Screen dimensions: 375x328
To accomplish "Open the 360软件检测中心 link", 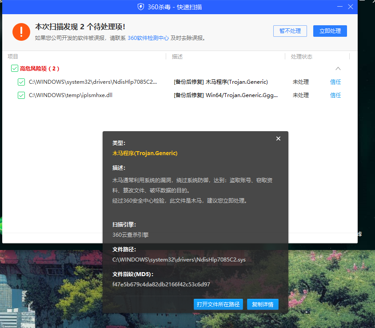I will 148,38.
